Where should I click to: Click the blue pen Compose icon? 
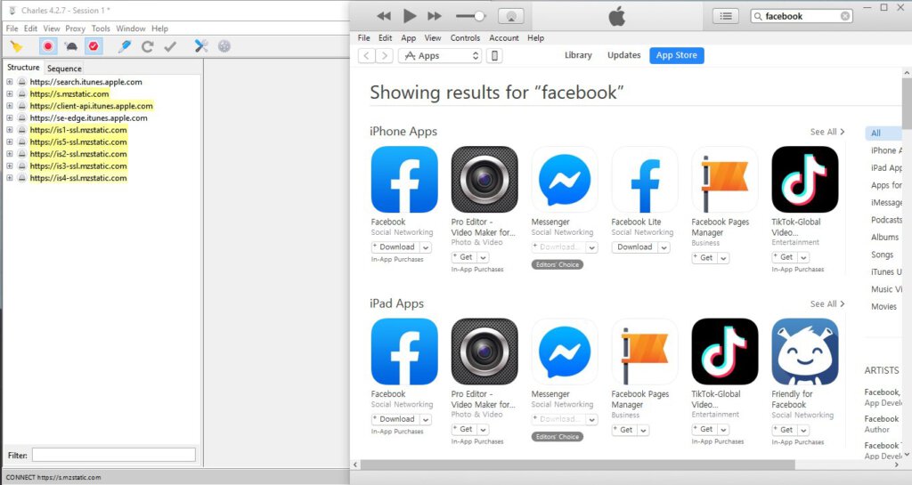click(125, 46)
